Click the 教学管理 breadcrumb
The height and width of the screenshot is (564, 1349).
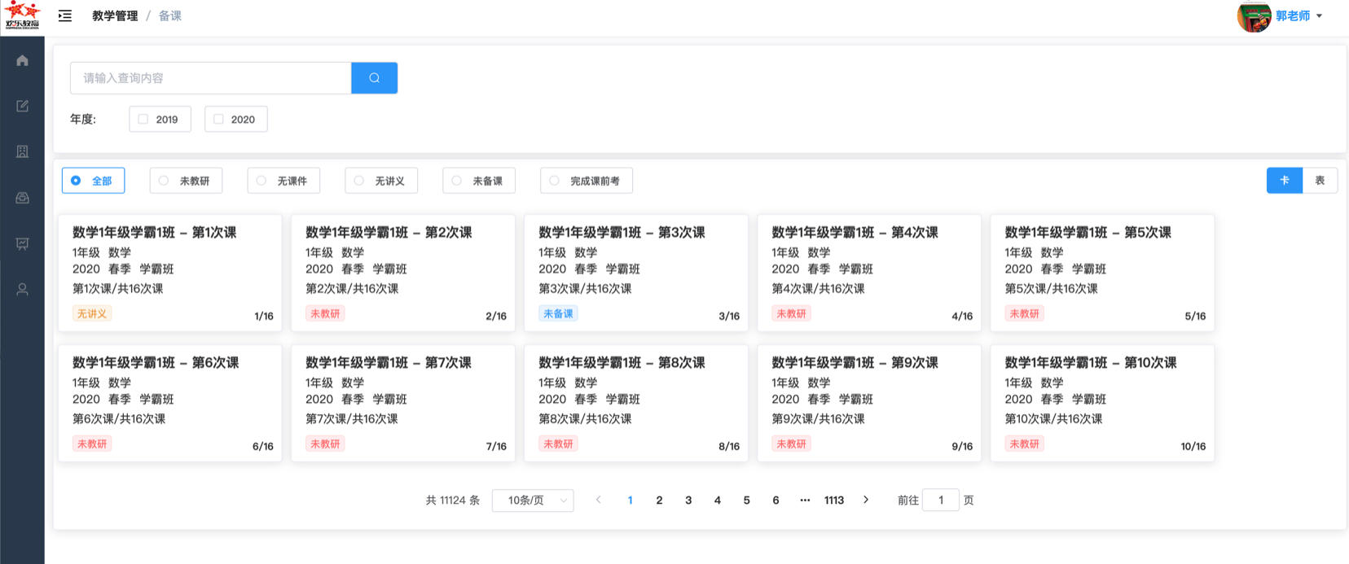(115, 15)
